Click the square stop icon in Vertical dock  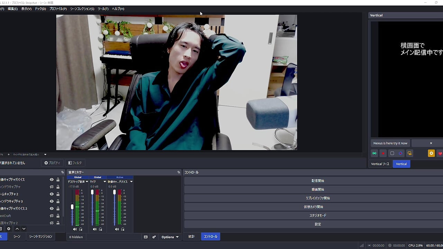(x=392, y=153)
